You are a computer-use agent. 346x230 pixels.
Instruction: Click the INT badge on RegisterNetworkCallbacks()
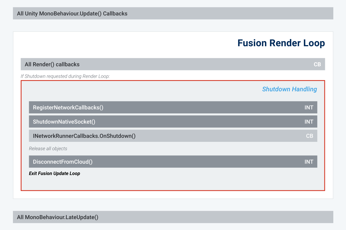(x=309, y=107)
